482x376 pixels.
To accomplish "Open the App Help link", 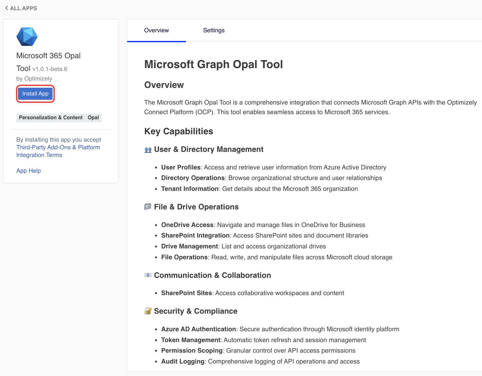I will click(x=28, y=171).
